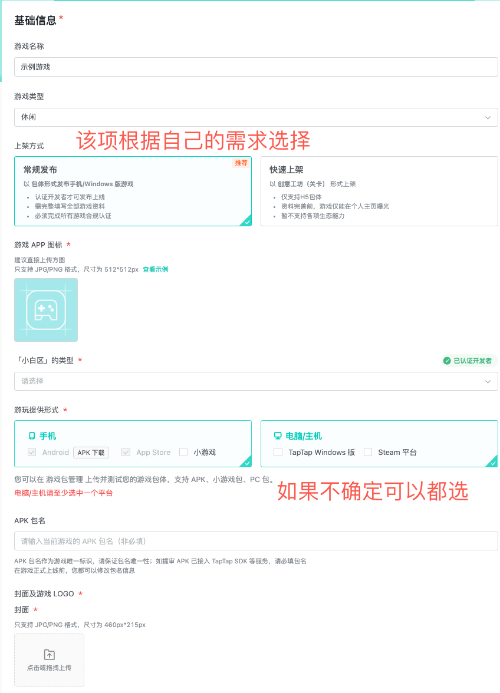Toggle the Android checkbox
Screen dimensions: 500x693
[32, 452]
